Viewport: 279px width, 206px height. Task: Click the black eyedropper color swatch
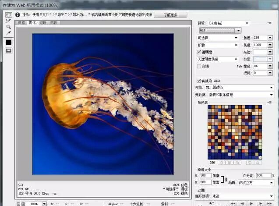pyautogui.click(x=8, y=43)
